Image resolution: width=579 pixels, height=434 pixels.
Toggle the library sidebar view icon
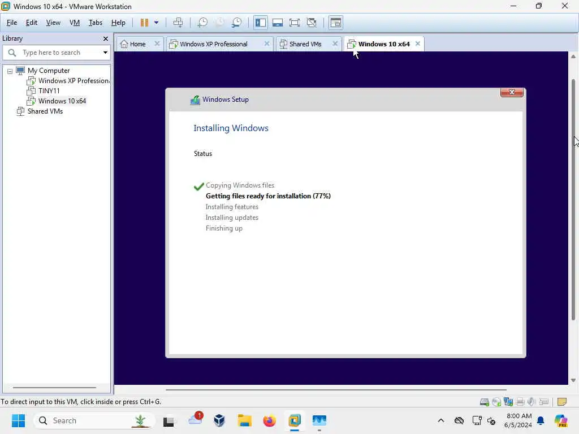point(260,23)
